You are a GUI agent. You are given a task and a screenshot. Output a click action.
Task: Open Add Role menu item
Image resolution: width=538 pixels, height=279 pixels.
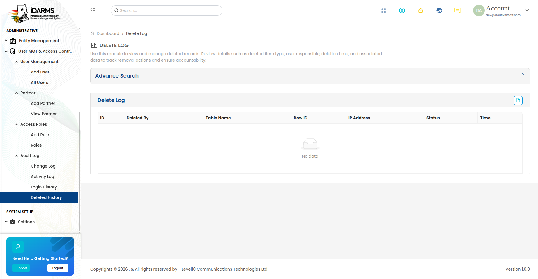[x=40, y=135]
